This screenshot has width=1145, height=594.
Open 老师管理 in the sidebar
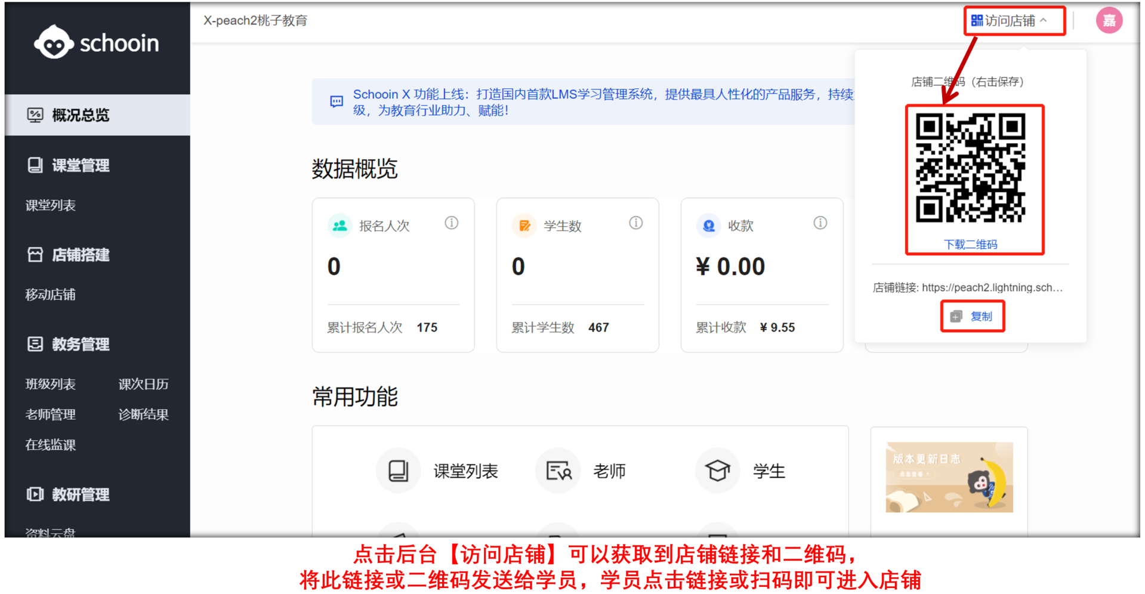tap(51, 414)
